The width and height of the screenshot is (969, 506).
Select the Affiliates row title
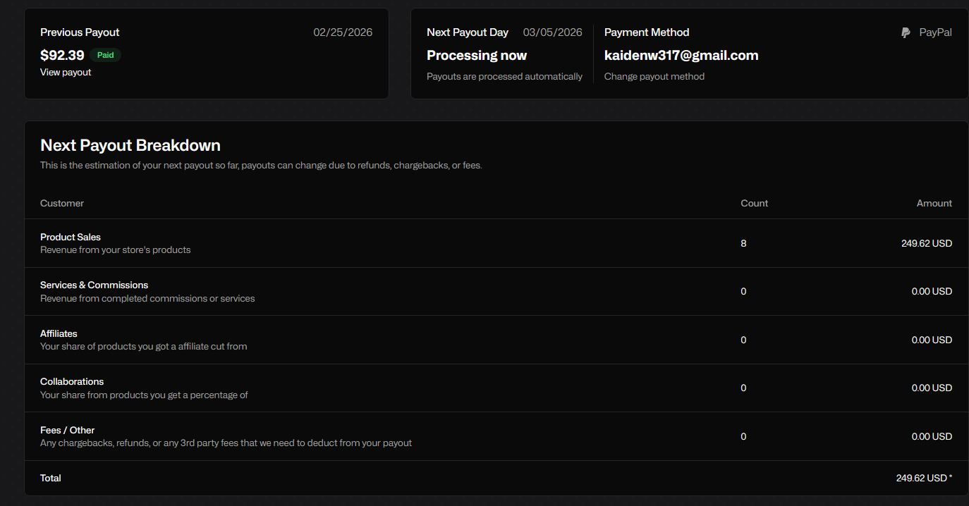[x=59, y=333]
